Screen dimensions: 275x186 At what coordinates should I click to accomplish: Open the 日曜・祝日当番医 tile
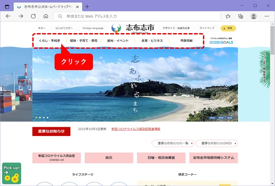click(x=161, y=158)
